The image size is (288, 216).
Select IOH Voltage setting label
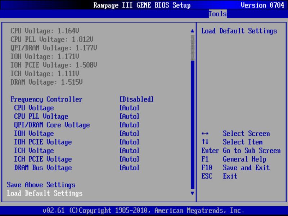(34, 134)
